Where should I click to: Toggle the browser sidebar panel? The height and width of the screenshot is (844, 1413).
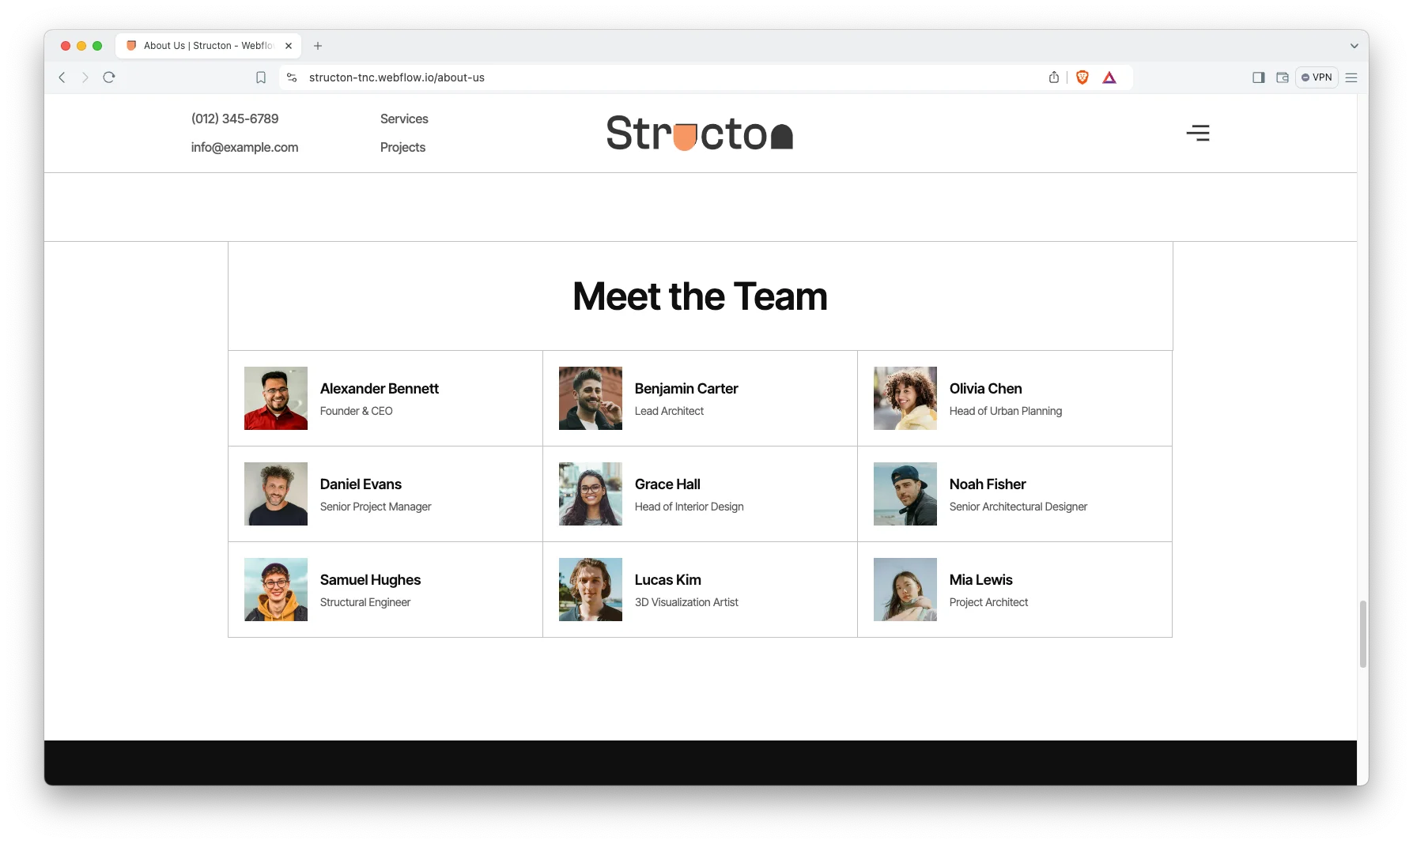(x=1258, y=77)
